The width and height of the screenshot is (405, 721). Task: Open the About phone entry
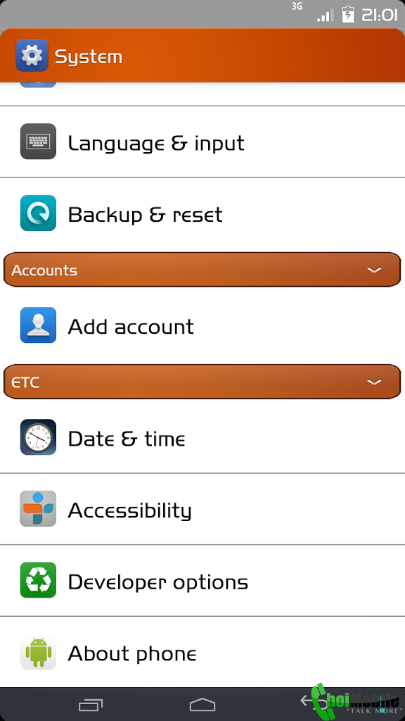(x=202, y=653)
